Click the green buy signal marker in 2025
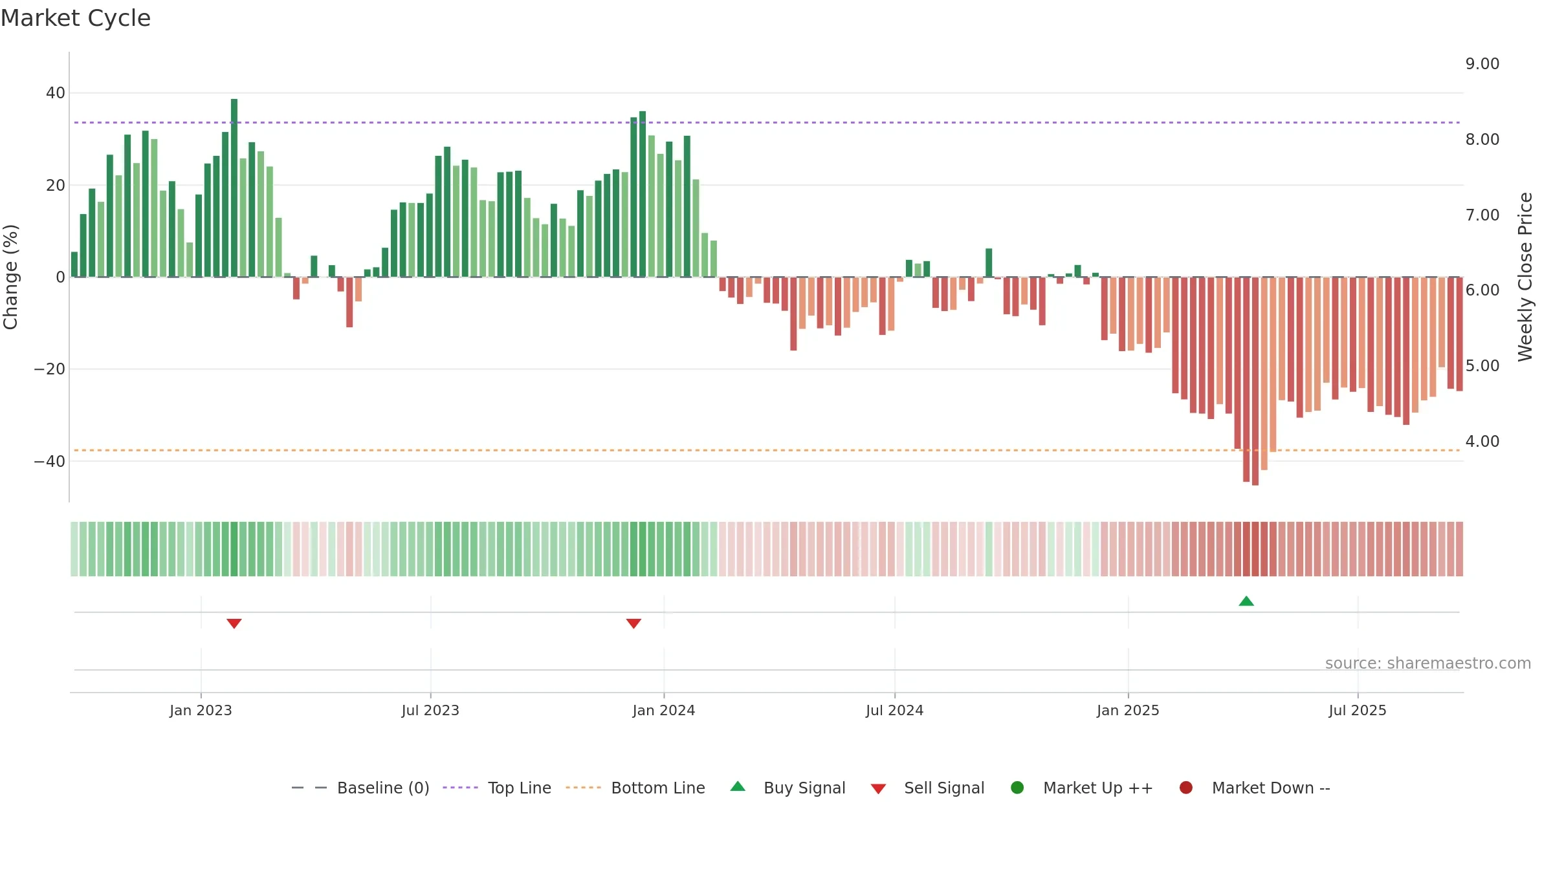 pos(1246,601)
